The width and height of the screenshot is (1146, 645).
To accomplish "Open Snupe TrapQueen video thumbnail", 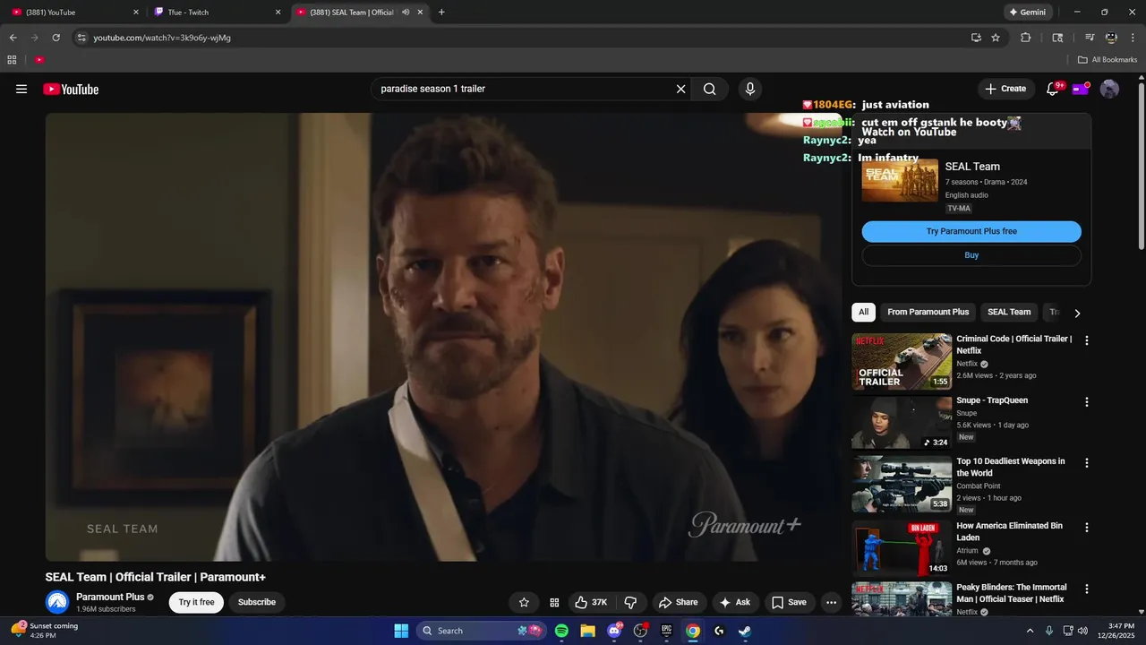I will (902, 423).
